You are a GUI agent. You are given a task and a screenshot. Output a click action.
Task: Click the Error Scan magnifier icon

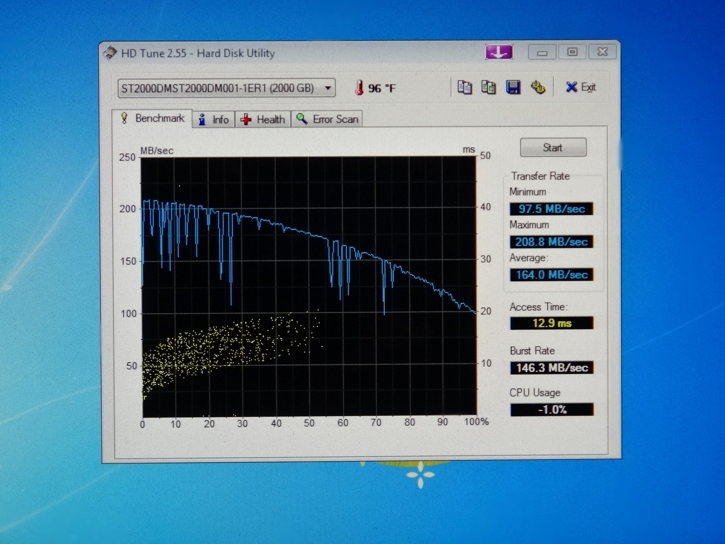click(x=302, y=119)
